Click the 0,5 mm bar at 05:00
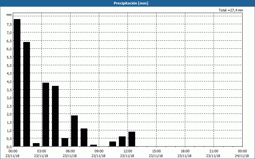Image resolution: width=255 pixels, height=159 pixels. [x=65, y=142]
